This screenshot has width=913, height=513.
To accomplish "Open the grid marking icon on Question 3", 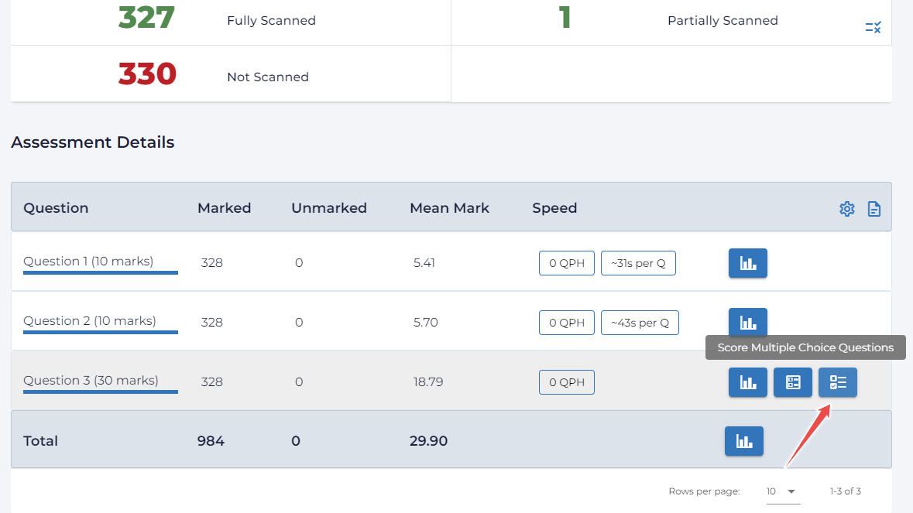I will pos(792,382).
